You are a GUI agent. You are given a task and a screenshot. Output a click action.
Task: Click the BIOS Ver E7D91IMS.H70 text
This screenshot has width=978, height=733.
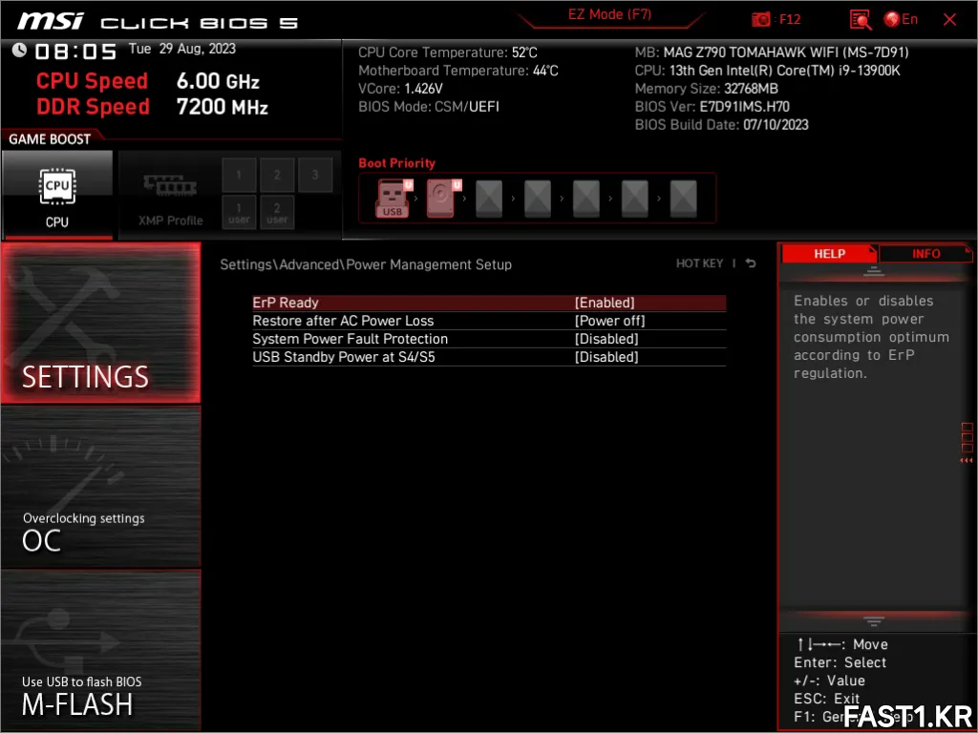712,107
